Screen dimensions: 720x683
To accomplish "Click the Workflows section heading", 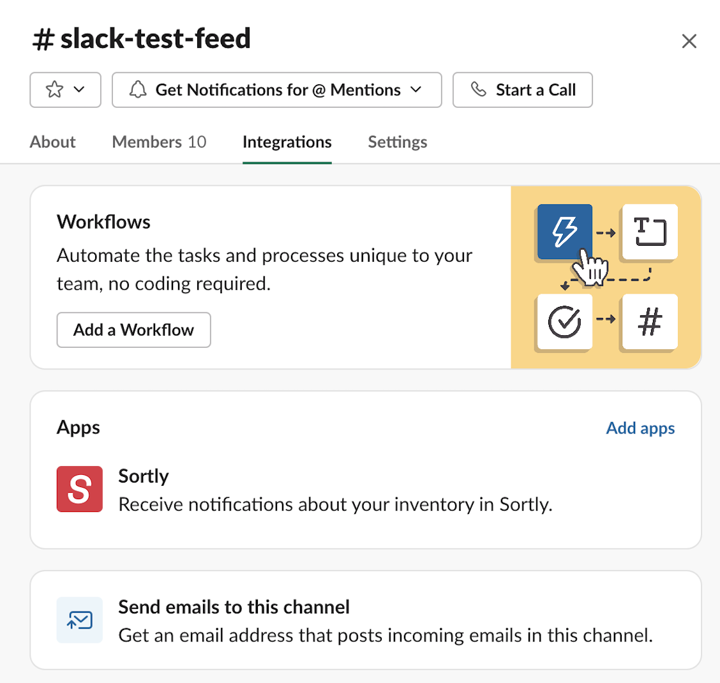I will (104, 222).
